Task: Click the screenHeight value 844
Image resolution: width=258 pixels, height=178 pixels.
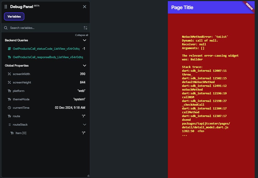Action: click(x=83, y=83)
